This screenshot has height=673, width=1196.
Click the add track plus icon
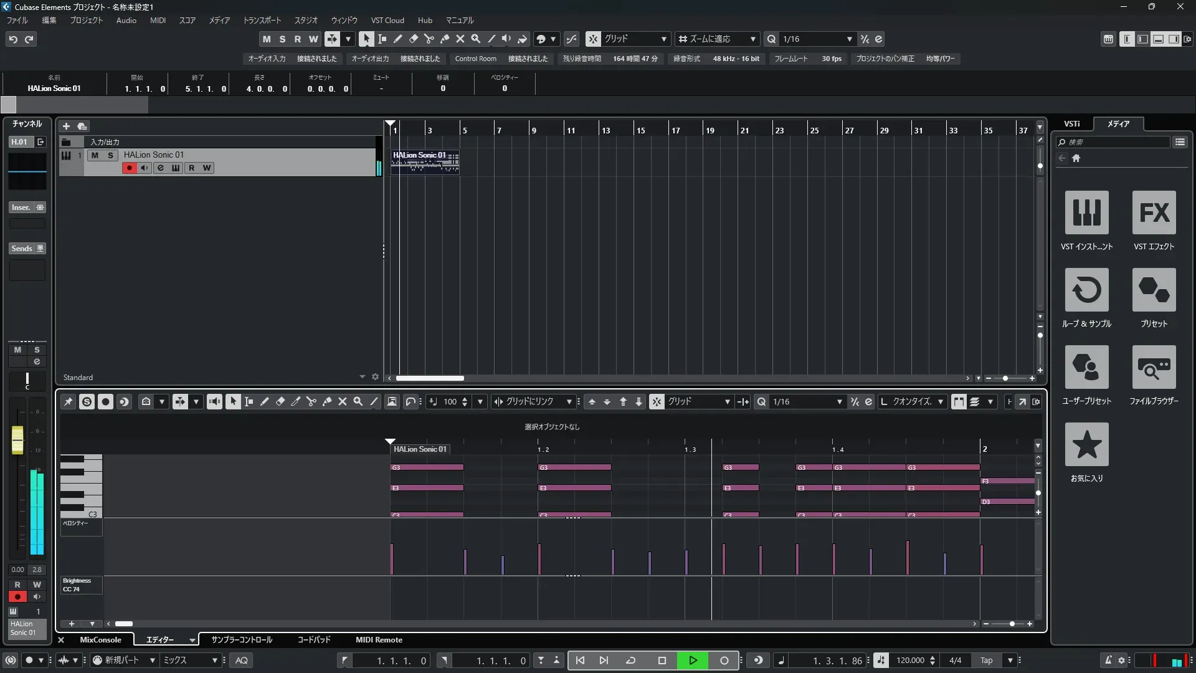coord(66,126)
